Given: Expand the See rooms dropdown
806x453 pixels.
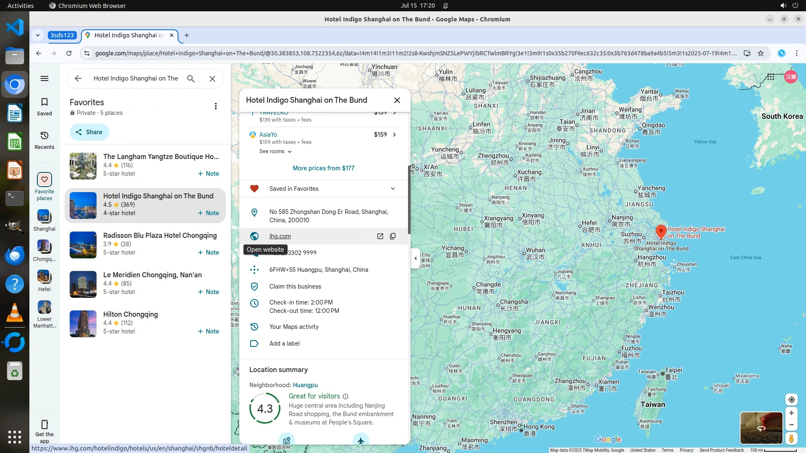Looking at the screenshot, I should tap(275, 151).
